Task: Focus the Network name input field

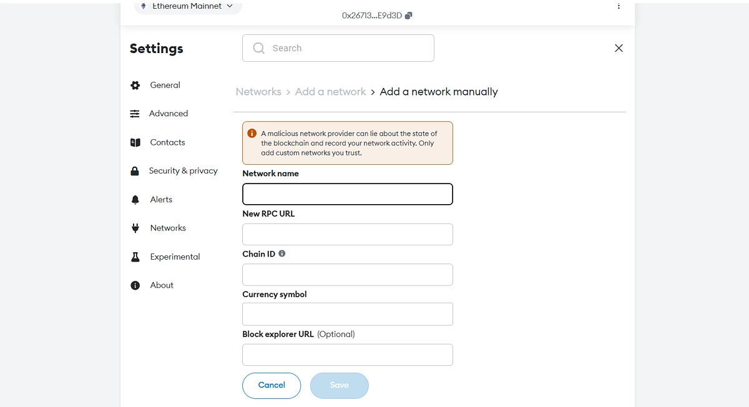Action: point(347,194)
